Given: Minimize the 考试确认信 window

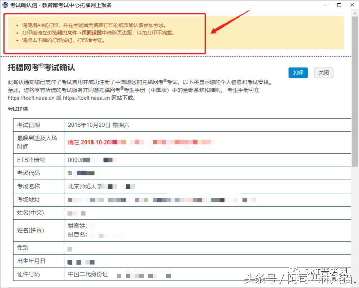Looking at the screenshot, I should (327, 5).
